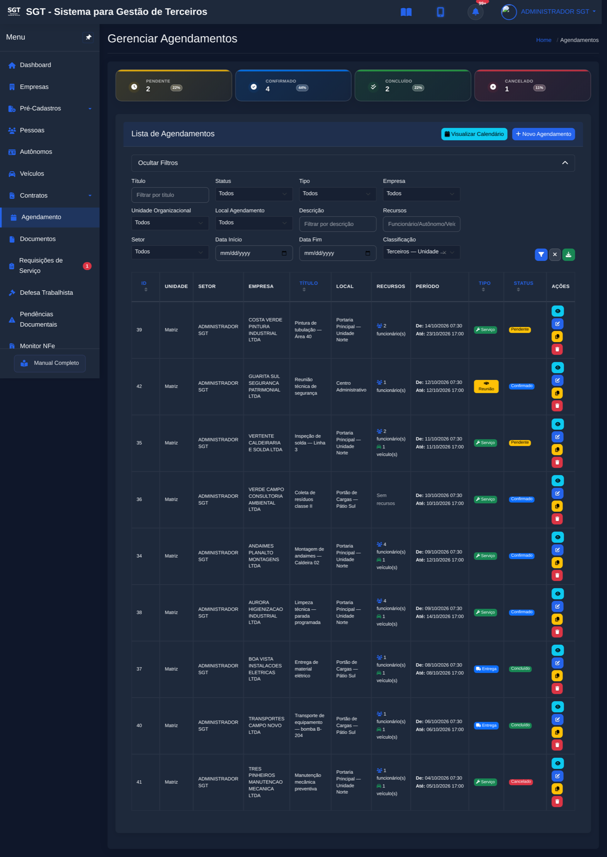607x857 pixels.
Task: Open Empresas in the sidebar
Action: pos(50,87)
